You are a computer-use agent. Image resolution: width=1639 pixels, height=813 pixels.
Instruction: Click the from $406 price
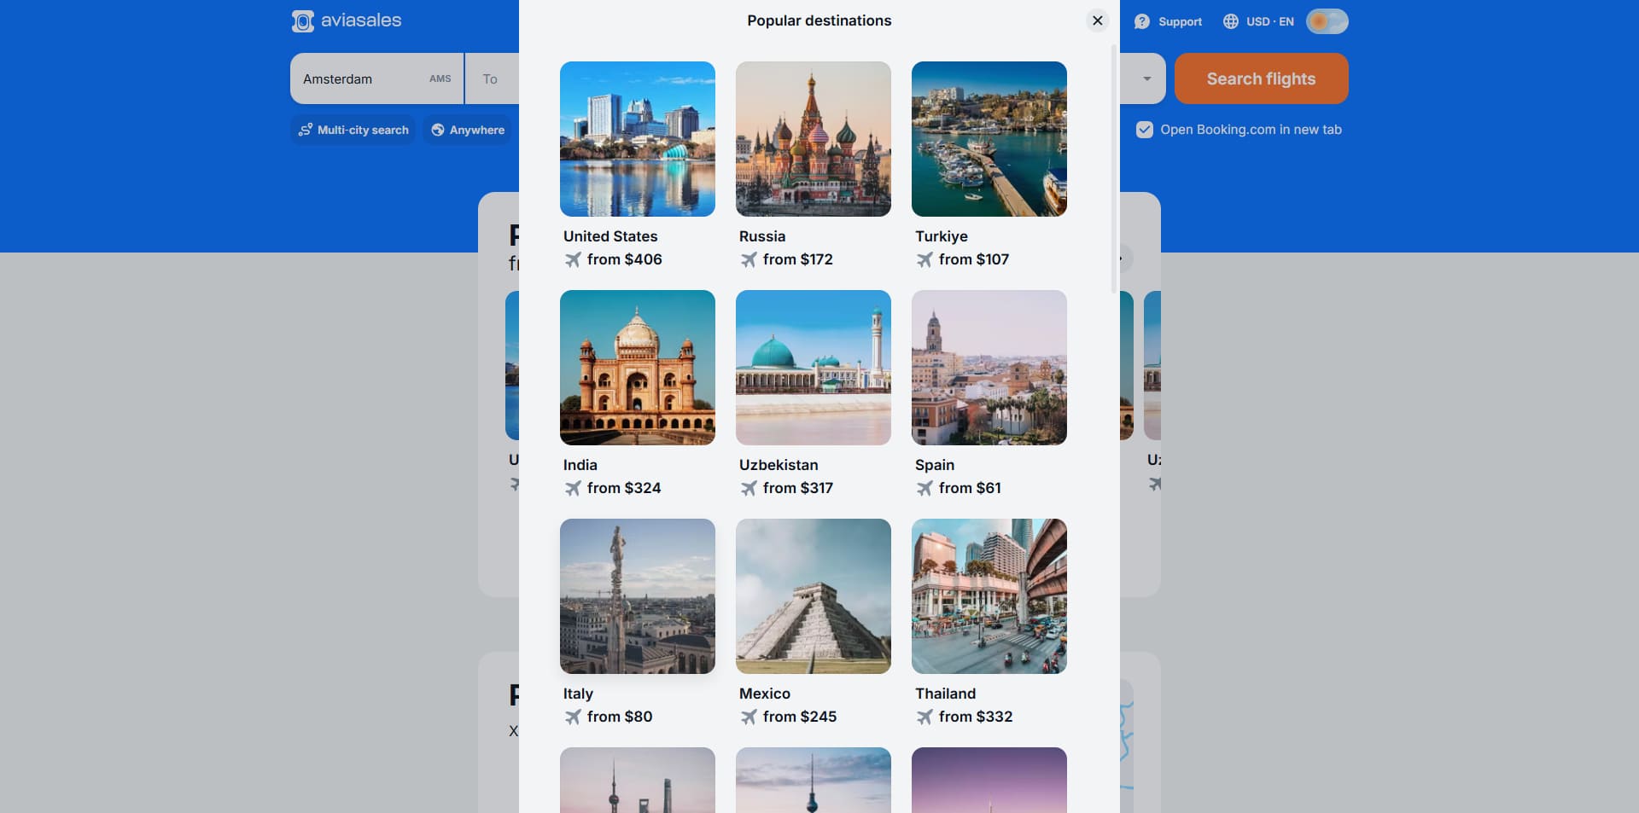point(625,259)
